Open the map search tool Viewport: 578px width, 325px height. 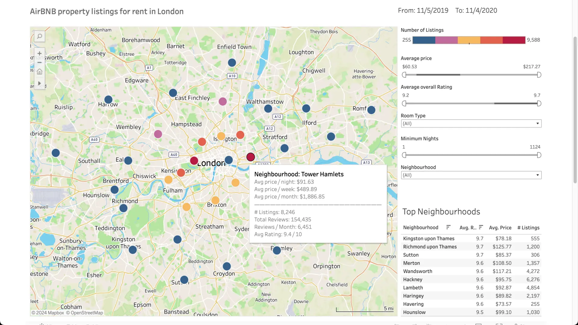tap(39, 36)
